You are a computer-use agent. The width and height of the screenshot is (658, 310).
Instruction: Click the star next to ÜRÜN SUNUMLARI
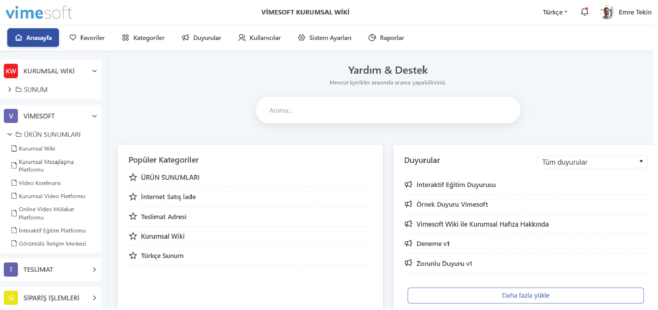[x=133, y=177]
